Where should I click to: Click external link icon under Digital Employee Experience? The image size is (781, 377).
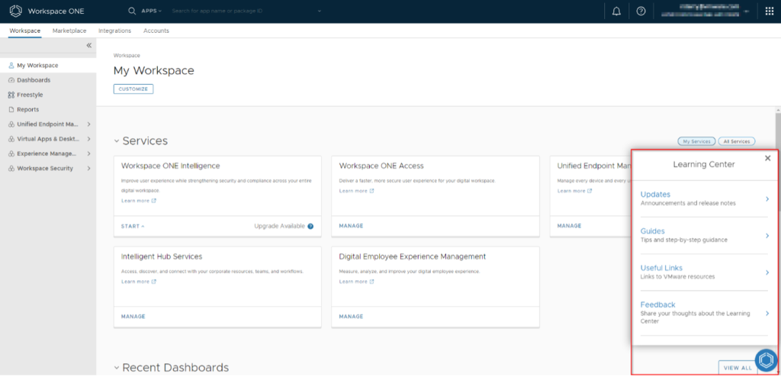tap(372, 282)
